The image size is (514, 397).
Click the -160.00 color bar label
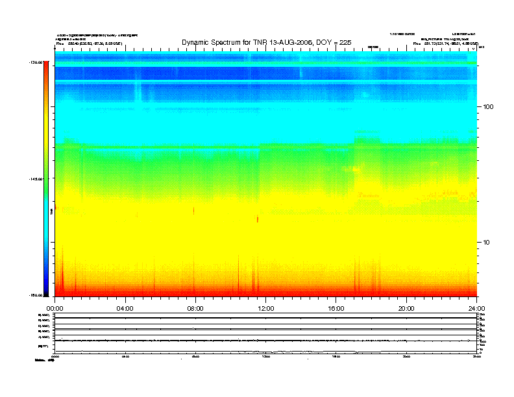(36, 295)
